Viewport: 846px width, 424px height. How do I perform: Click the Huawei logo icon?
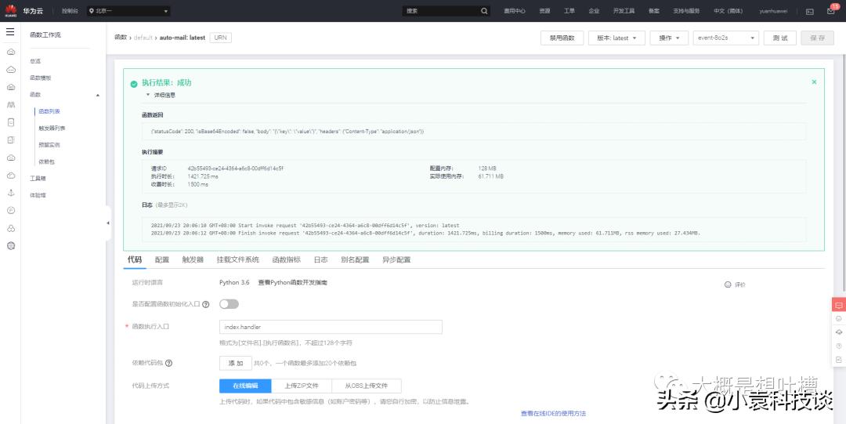click(11, 10)
